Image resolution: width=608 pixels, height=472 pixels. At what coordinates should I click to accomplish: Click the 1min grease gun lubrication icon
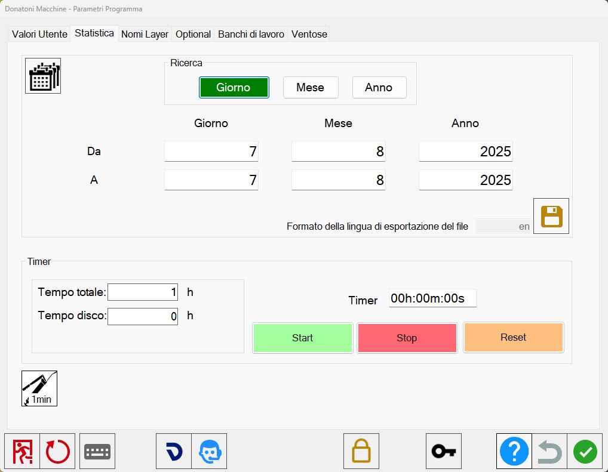(x=39, y=388)
